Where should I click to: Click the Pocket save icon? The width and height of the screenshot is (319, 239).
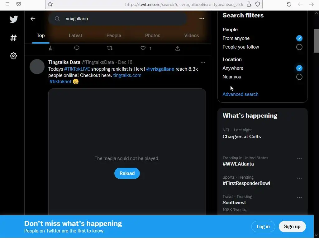[19, 4]
